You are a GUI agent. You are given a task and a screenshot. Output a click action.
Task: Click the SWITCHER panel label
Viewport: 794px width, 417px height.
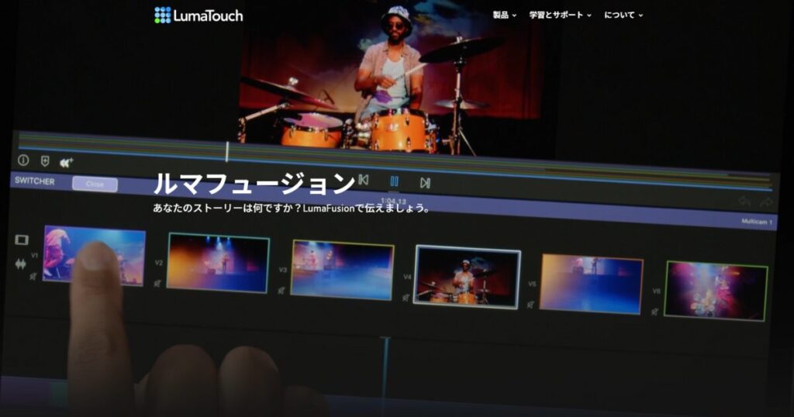(x=34, y=181)
